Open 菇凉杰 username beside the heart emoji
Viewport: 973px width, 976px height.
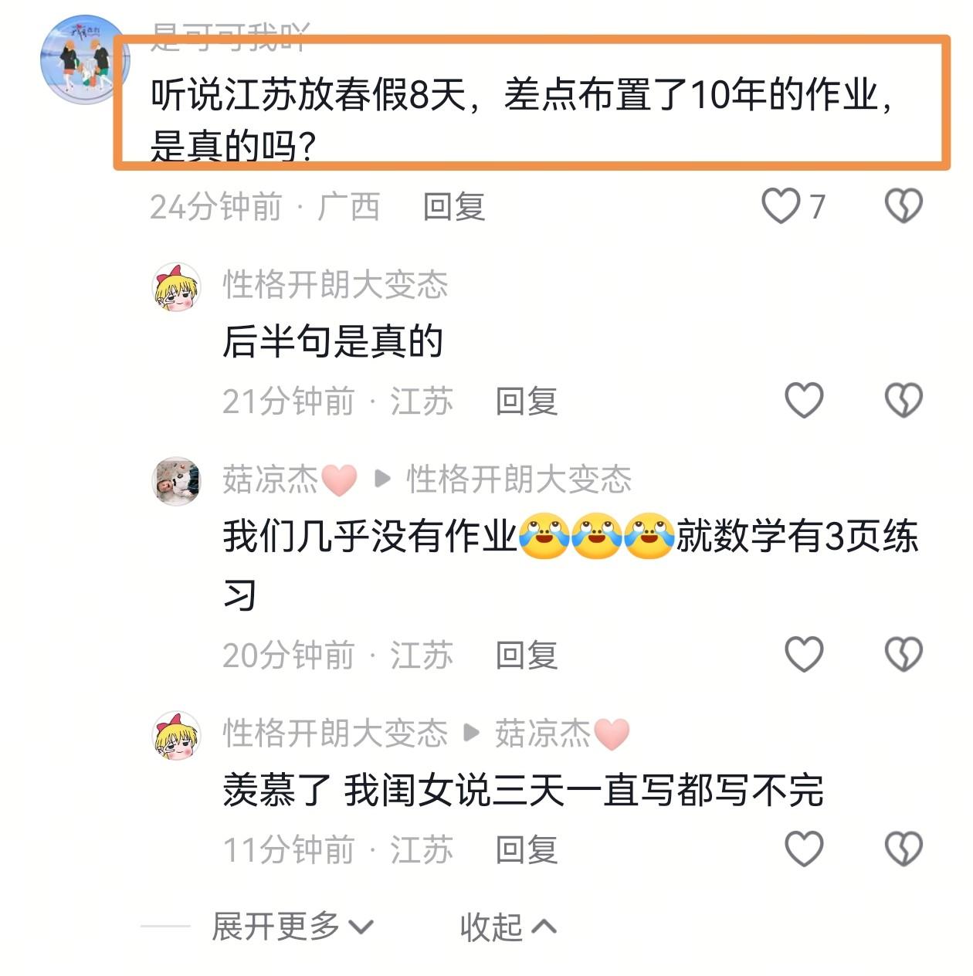270,480
